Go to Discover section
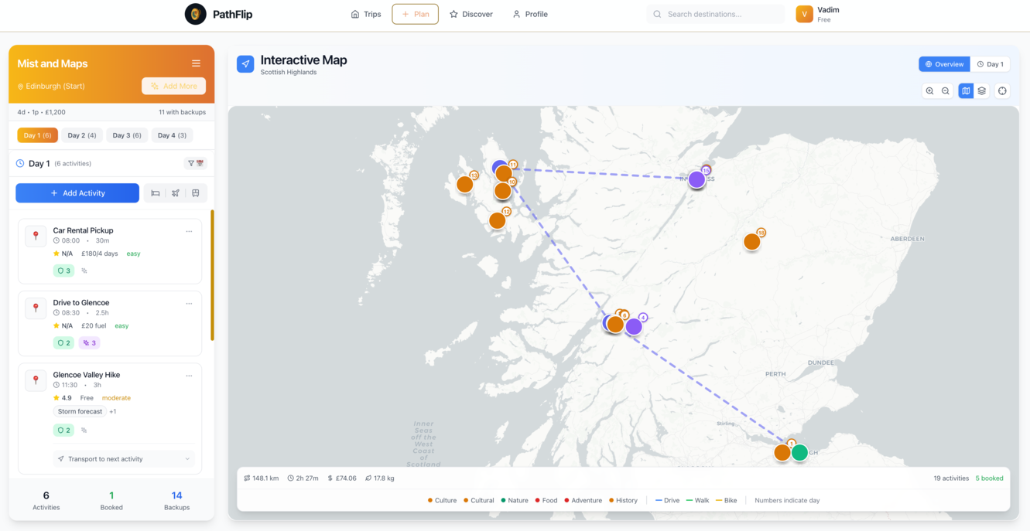The image size is (1030, 531). (471, 14)
